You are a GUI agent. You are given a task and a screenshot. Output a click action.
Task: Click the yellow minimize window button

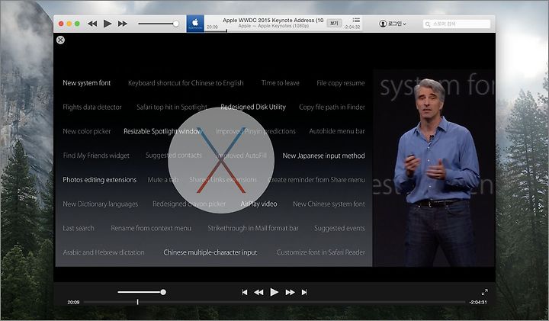(69, 24)
